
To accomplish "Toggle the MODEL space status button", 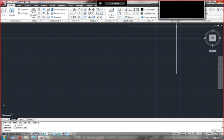I will pyautogui.click(x=176, y=134).
